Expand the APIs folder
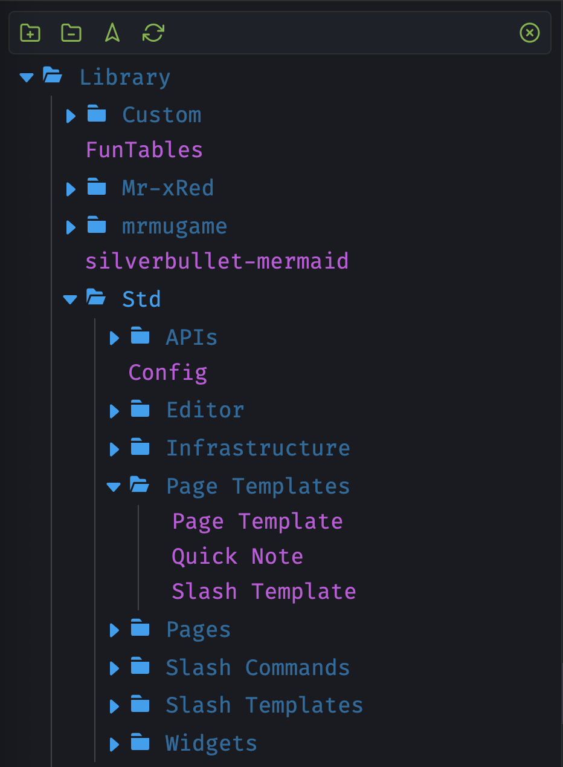563x767 pixels. (x=114, y=338)
